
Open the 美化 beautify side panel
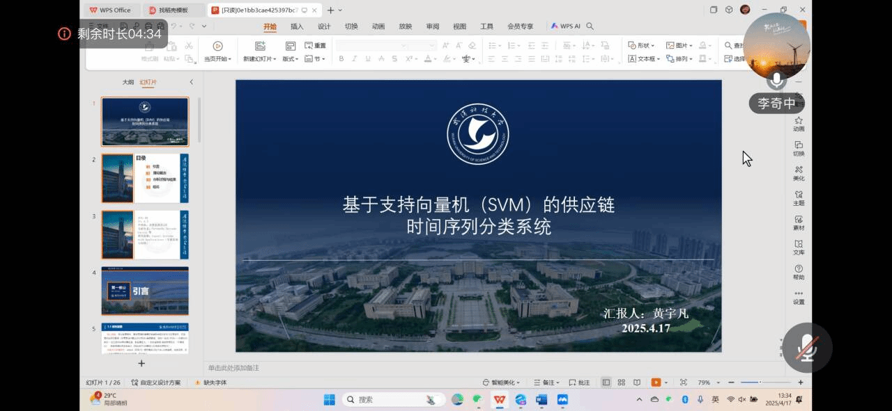tap(799, 173)
